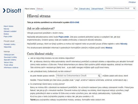The image size is (138, 104).
Task: Click the italic word Kurzívou
Action: 34,96
